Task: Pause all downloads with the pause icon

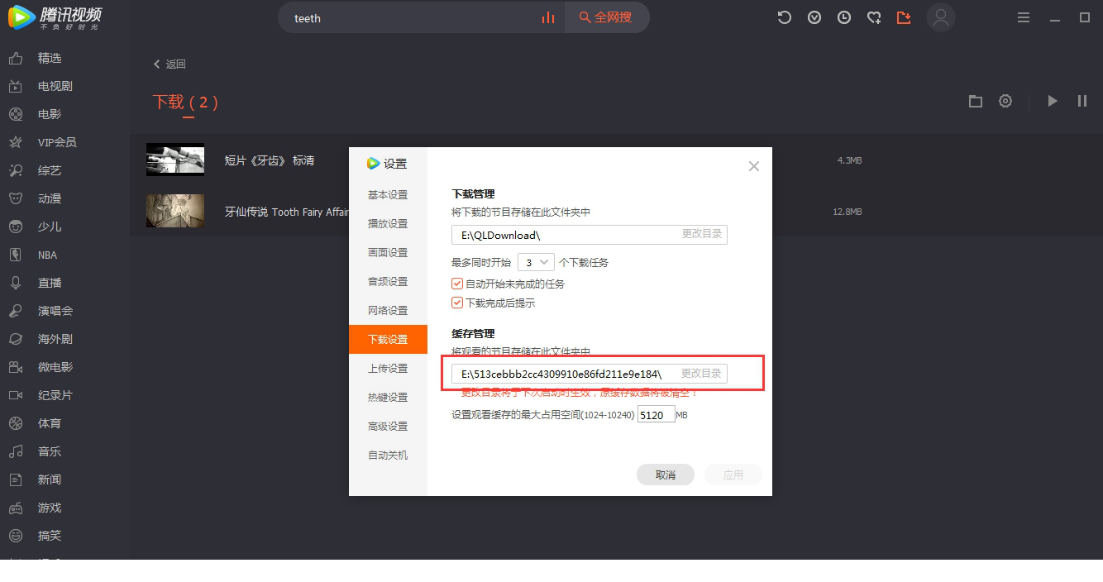Action: (1082, 101)
